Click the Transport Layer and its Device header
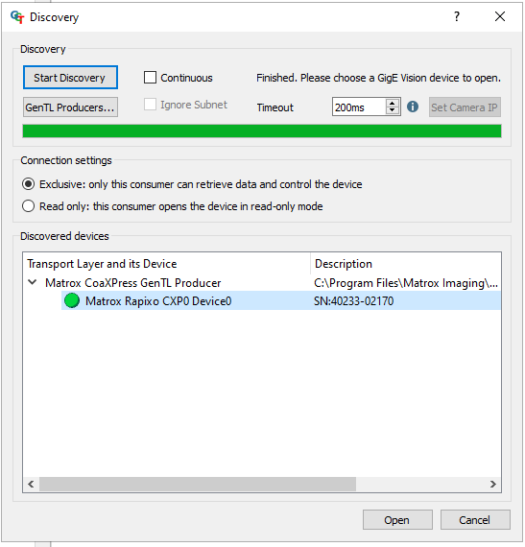525x547 pixels. 167,264
